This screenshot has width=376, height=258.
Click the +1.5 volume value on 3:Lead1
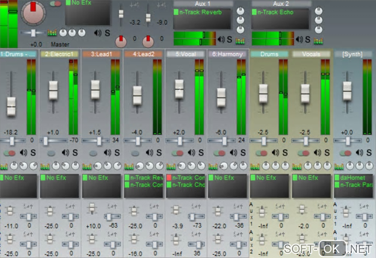(95, 132)
